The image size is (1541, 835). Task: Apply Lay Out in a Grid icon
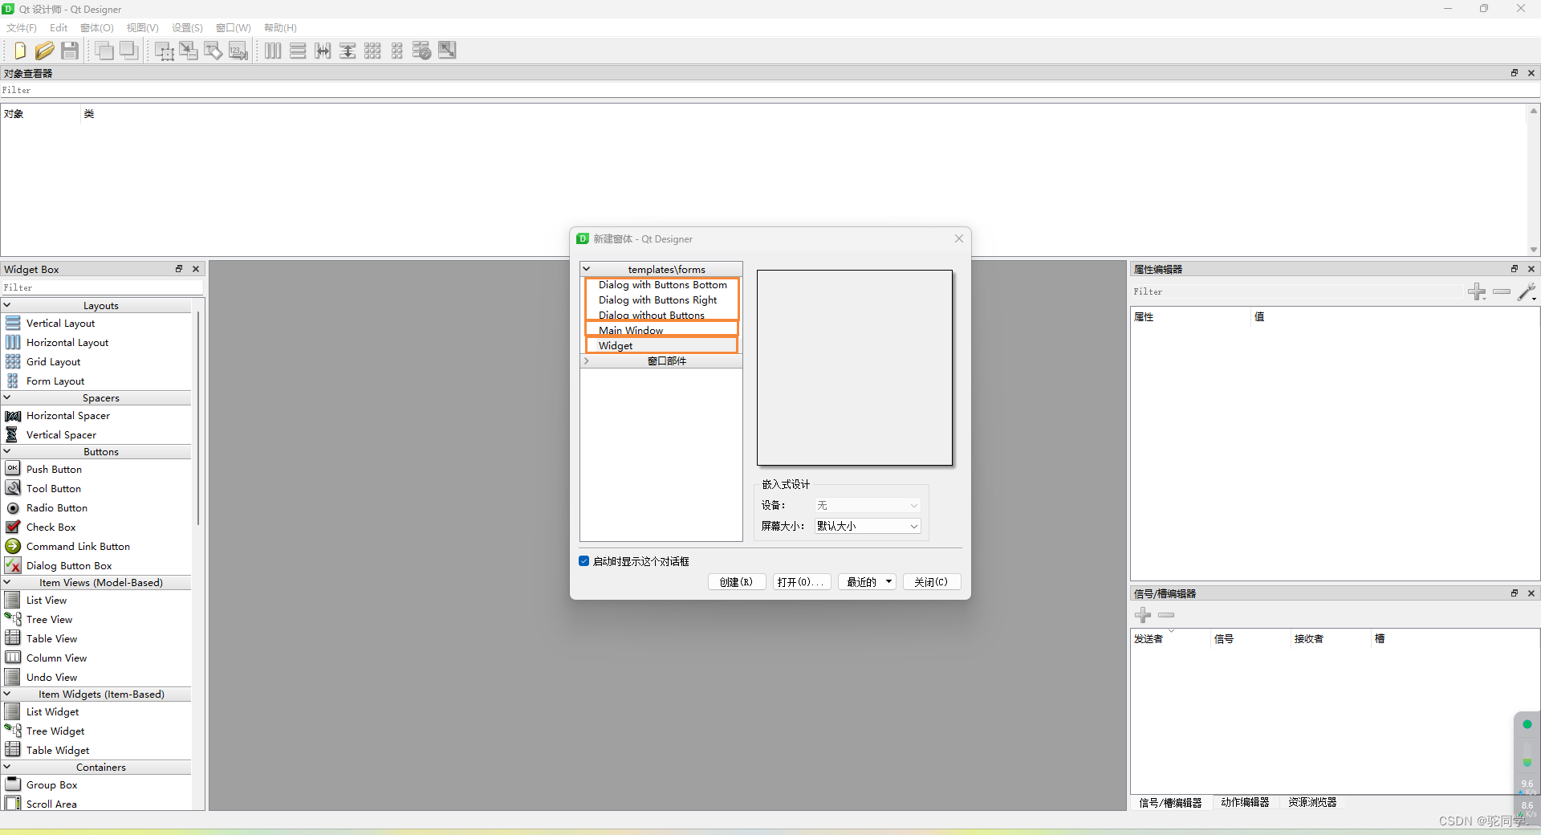point(372,51)
